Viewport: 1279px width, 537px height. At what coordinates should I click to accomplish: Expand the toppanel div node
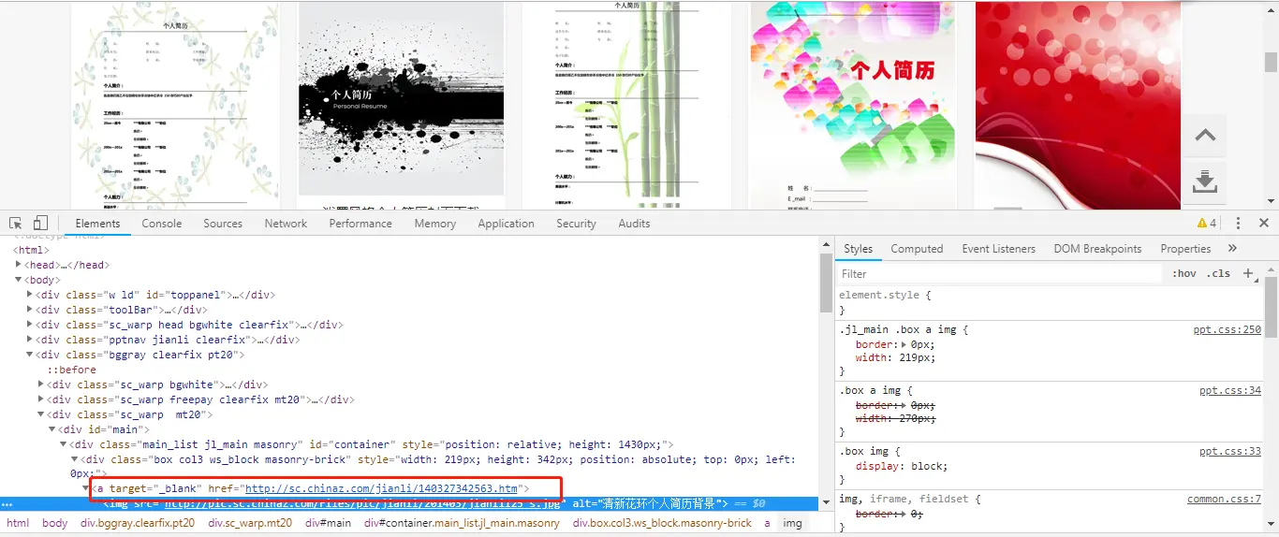point(30,295)
